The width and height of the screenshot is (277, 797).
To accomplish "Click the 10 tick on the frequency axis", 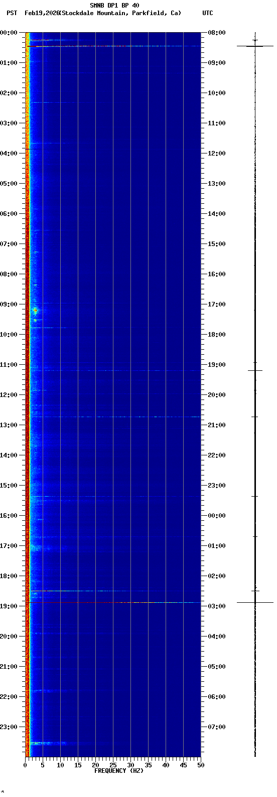I will click(60, 765).
